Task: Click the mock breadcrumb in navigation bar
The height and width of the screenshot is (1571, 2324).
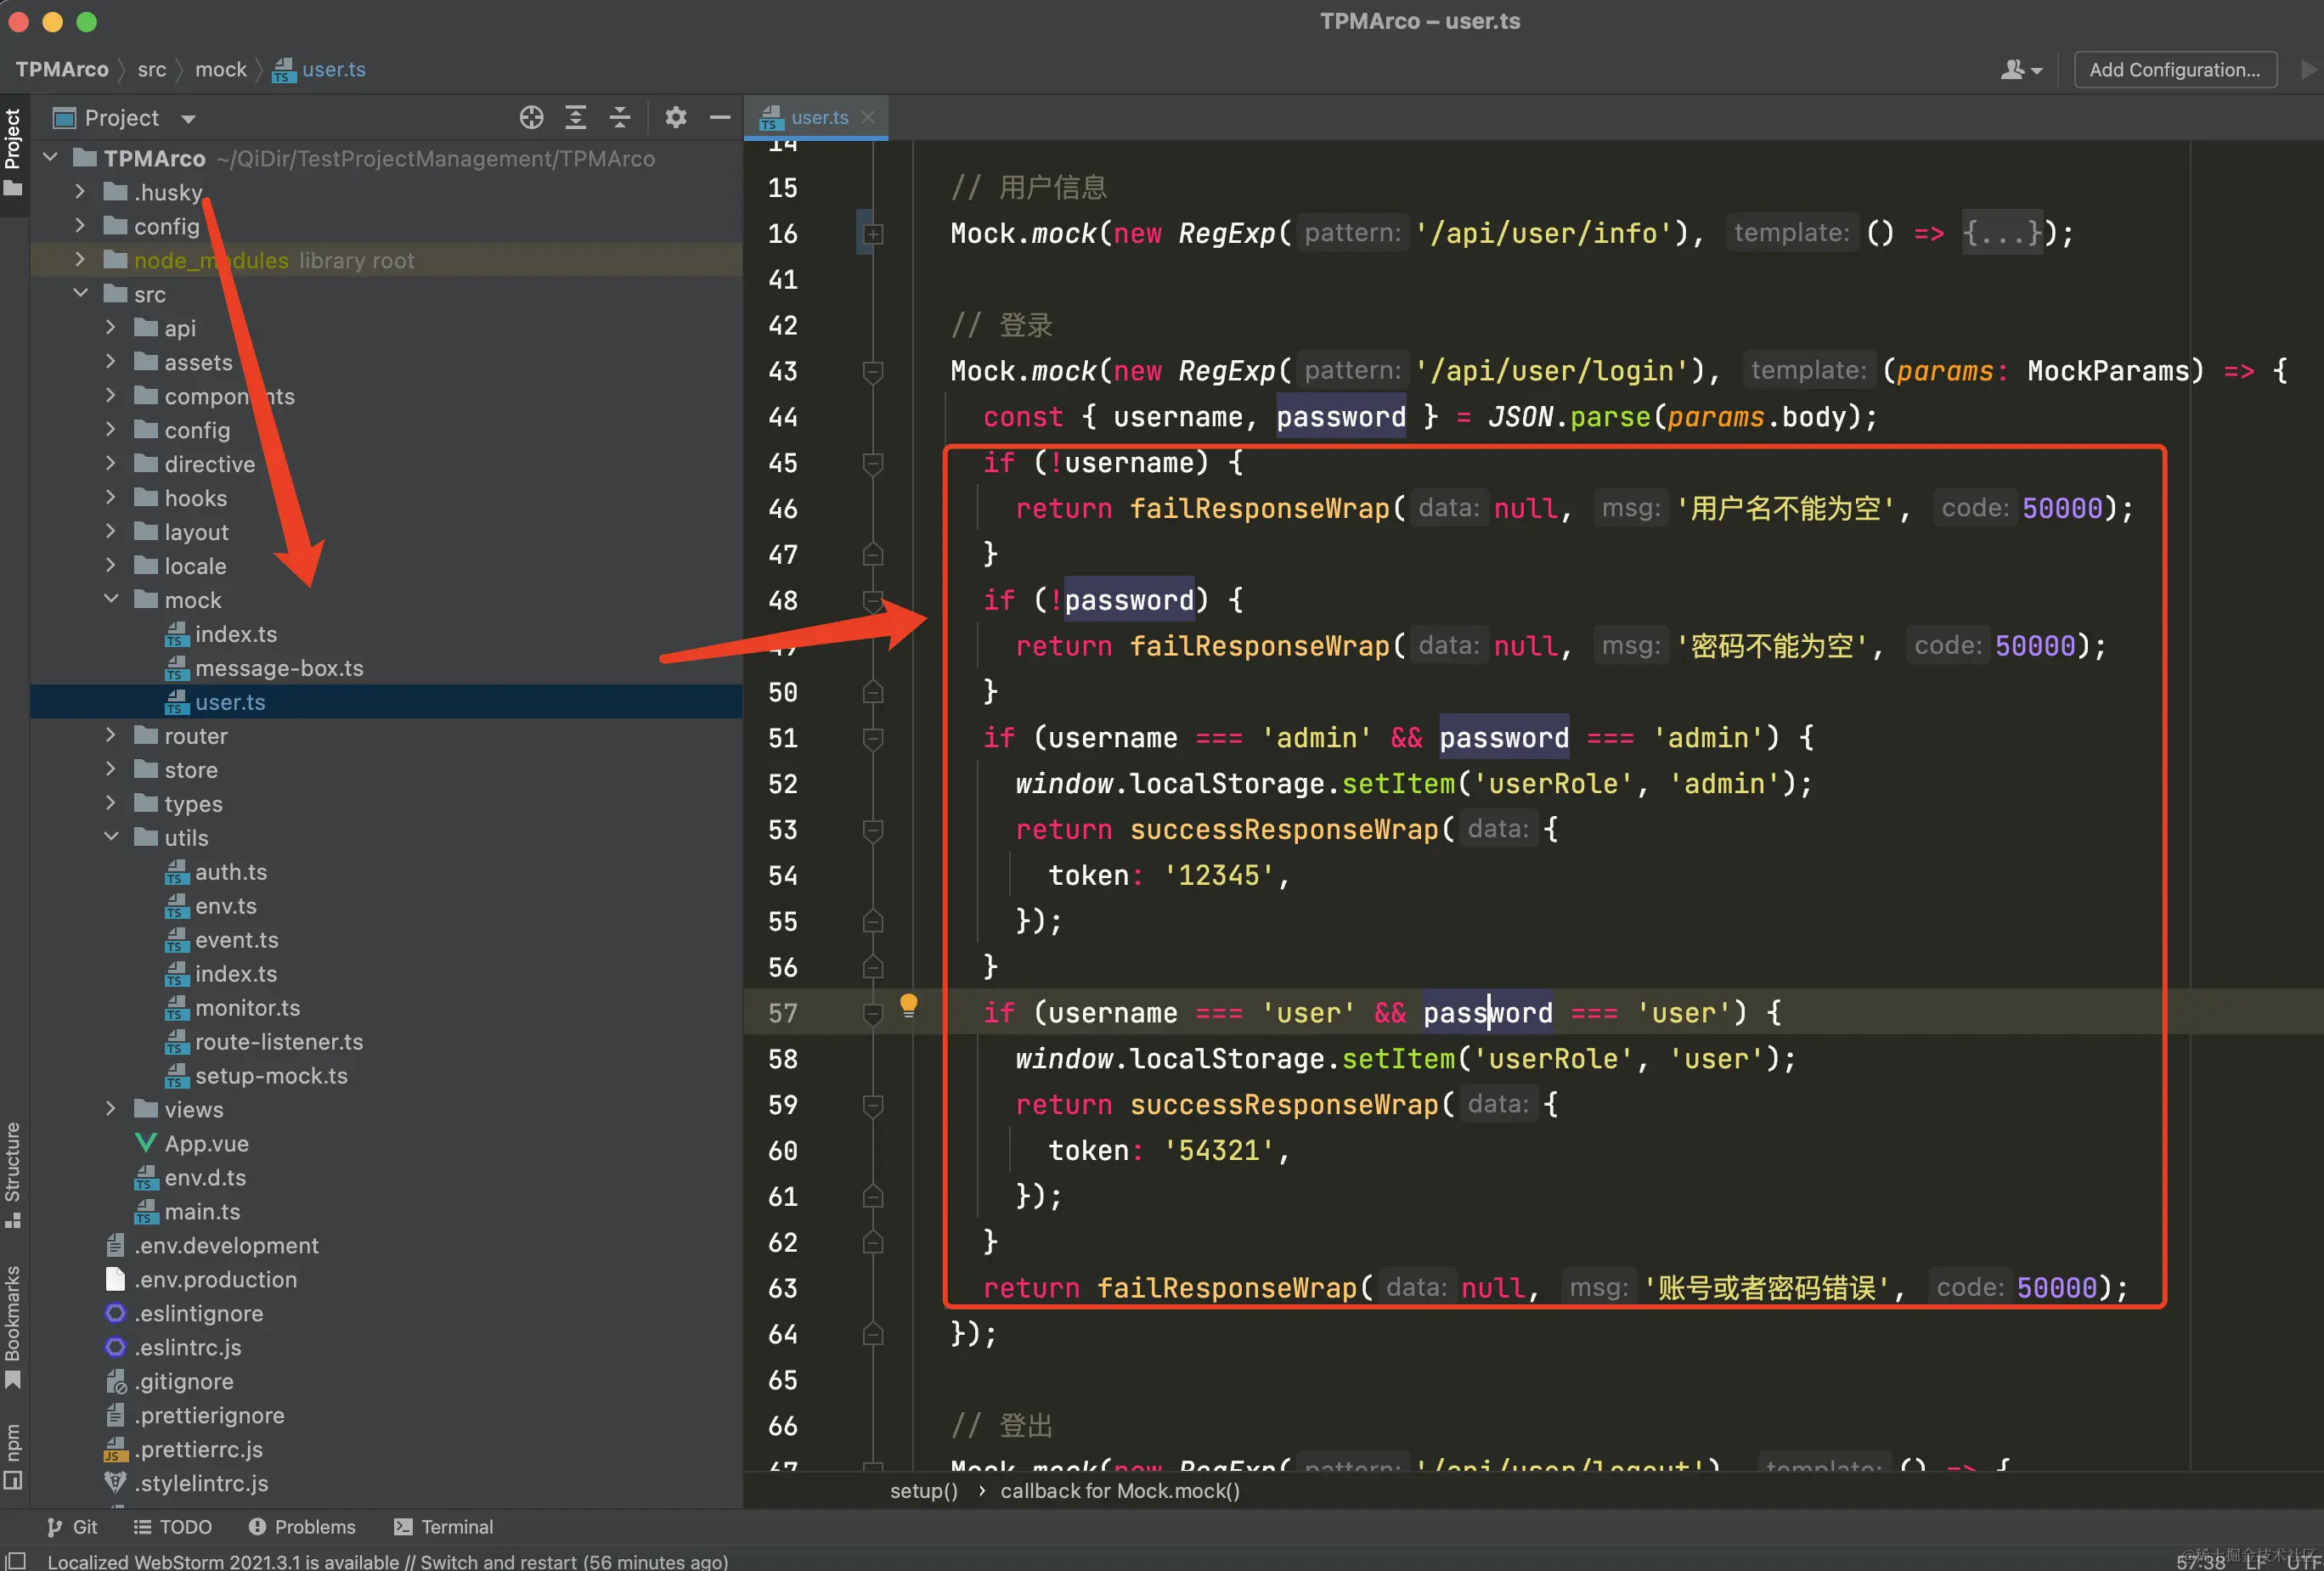Action: tap(220, 70)
